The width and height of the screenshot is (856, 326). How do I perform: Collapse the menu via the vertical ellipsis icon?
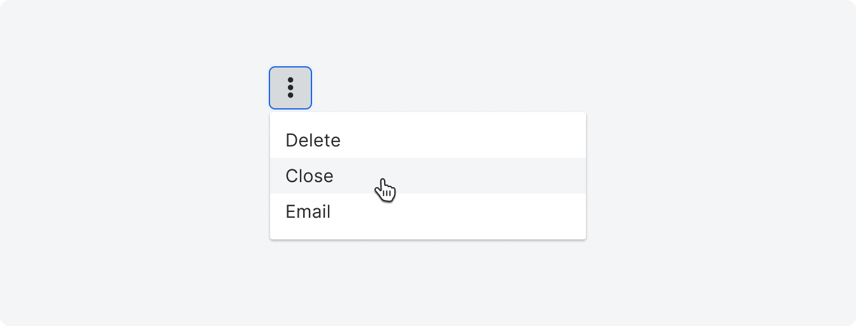point(290,88)
